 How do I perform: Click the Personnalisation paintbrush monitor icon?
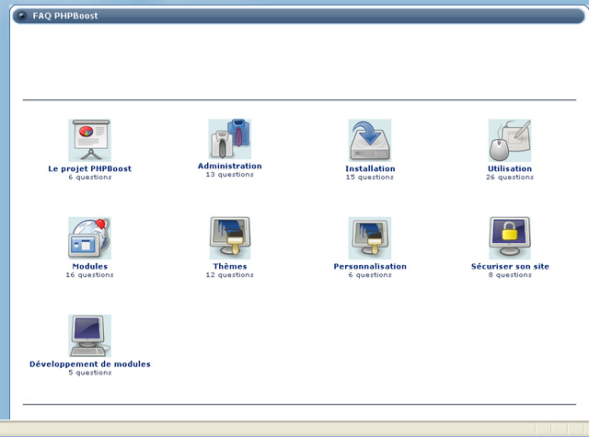pyautogui.click(x=370, y=238)
